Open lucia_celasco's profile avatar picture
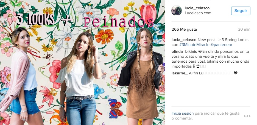The width and height of the screenshot is (257, 125). (x=177, y=11)
